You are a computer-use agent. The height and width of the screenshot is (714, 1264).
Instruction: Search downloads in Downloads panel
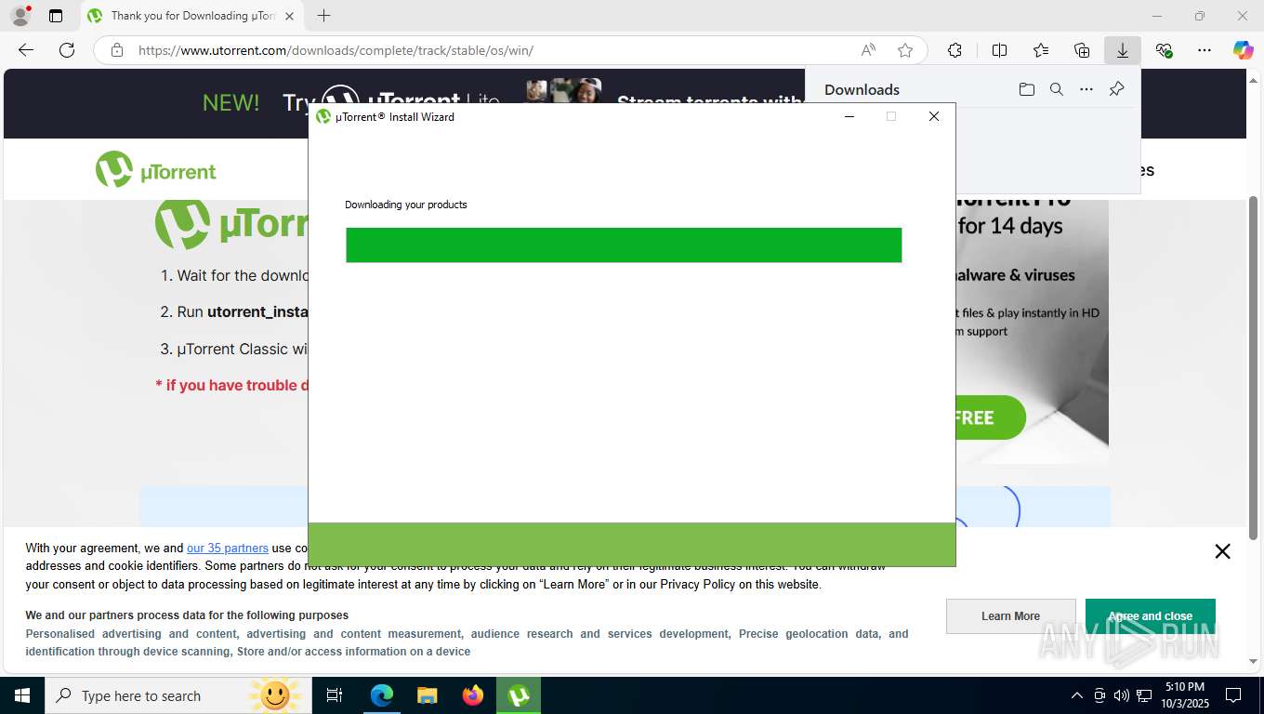point(1057,89)
